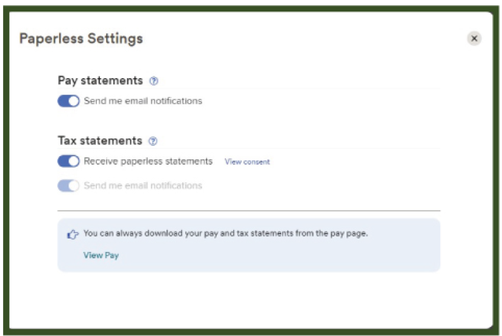Click the horizontal divider above info banner

248,211
